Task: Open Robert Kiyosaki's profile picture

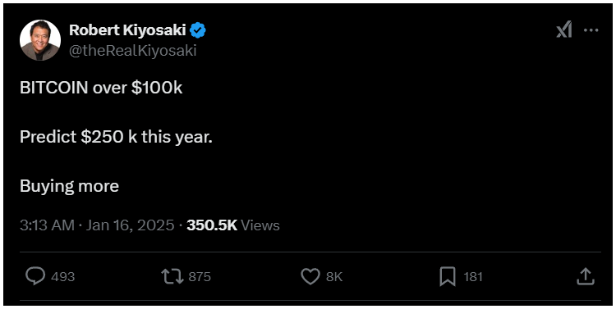Action: pos(40,40)
